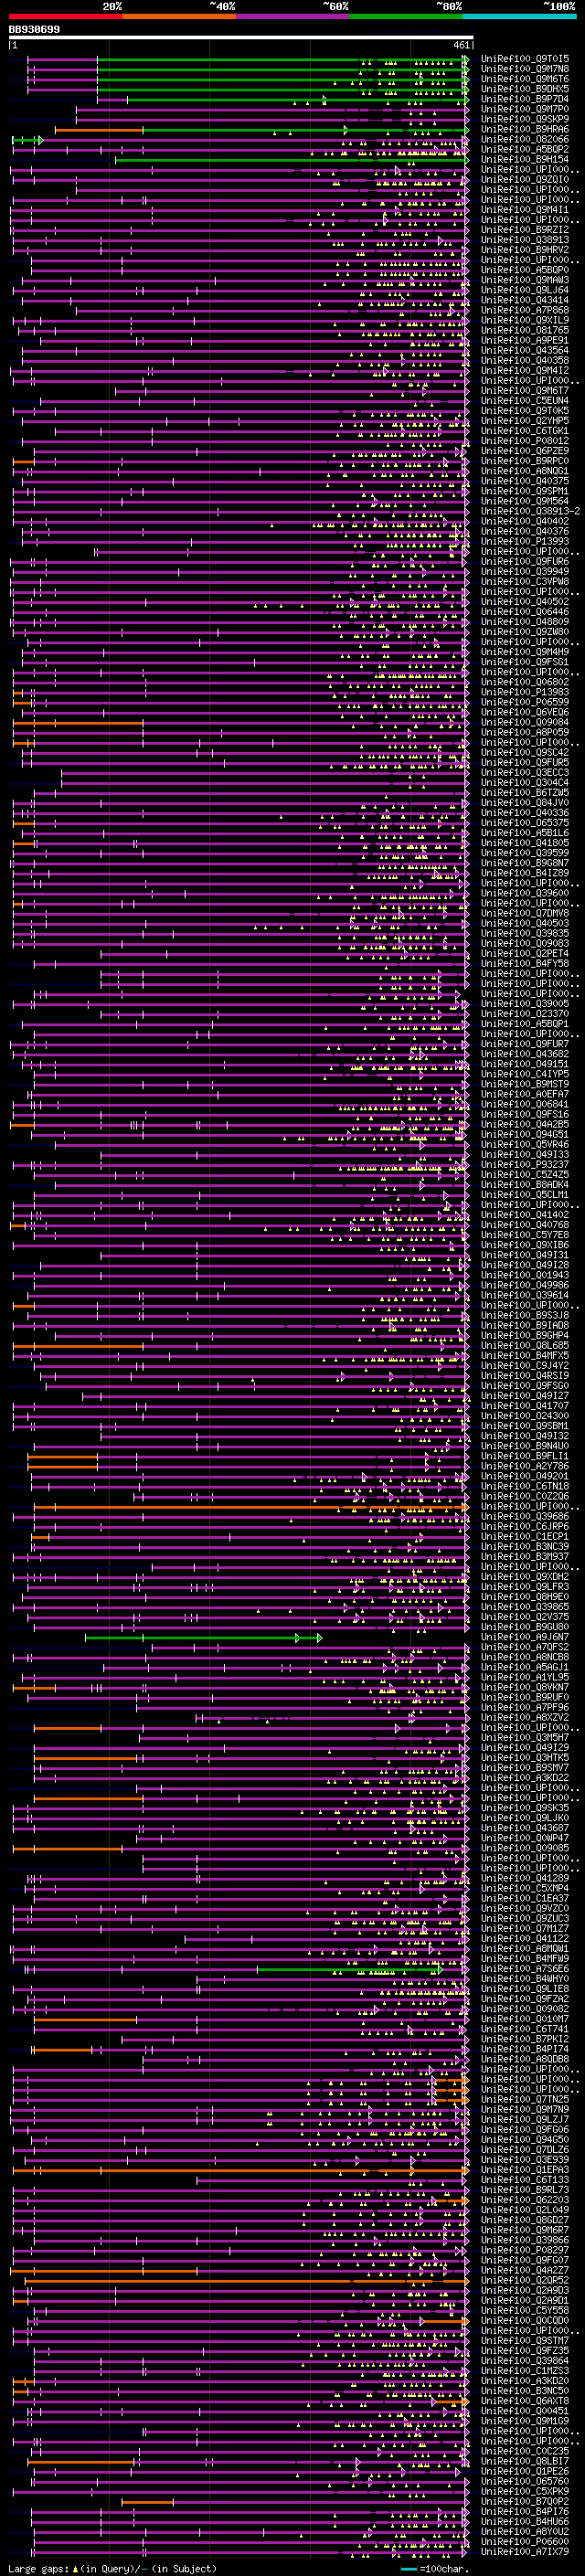Select hit UniRef100_A5BQP2

click(x=525, y=149)
